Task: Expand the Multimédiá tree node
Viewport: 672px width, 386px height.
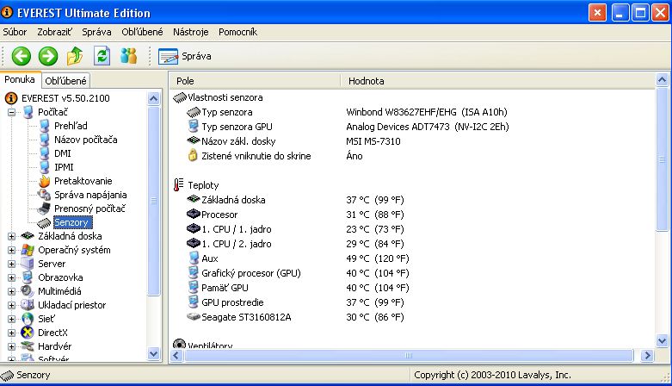Action: point(11,291)
